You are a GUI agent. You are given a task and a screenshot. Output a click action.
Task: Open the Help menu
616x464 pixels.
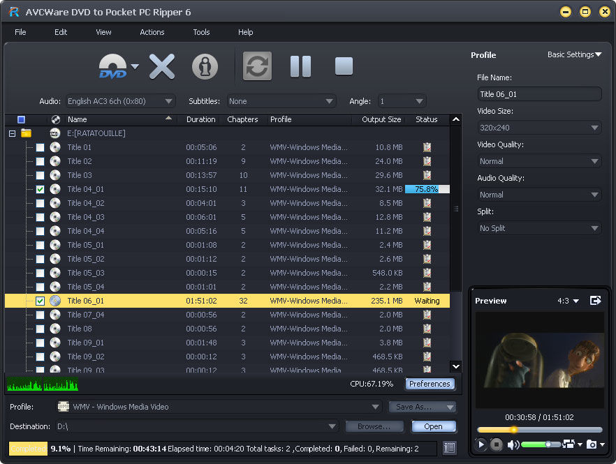[246, 32]
